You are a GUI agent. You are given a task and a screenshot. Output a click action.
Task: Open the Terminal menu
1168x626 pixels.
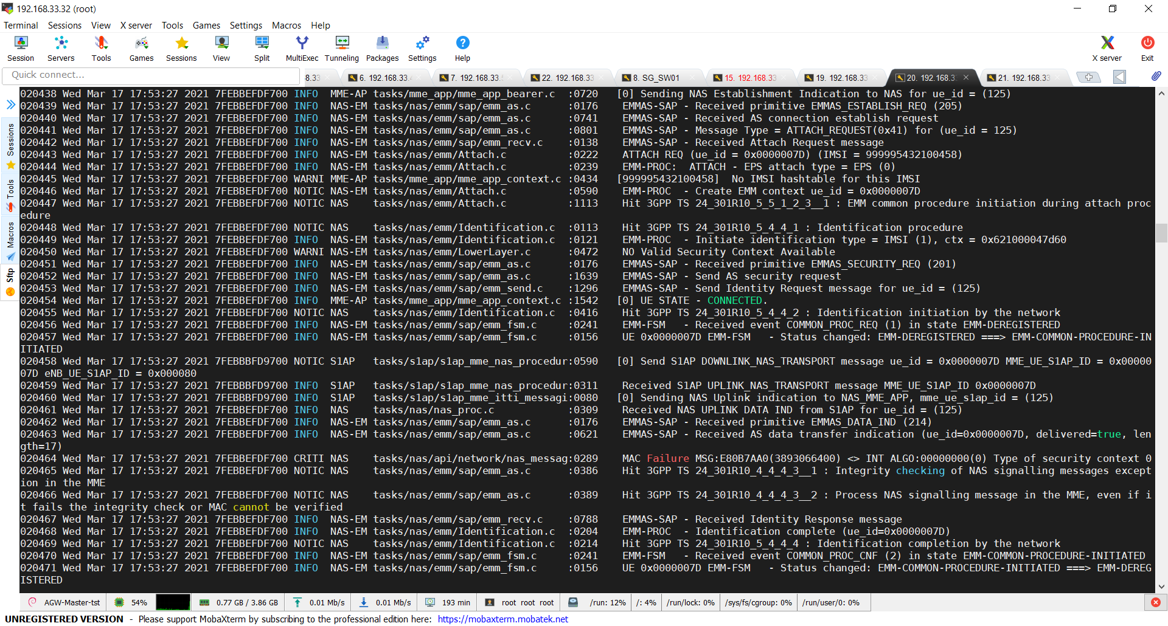pos(21,26)
